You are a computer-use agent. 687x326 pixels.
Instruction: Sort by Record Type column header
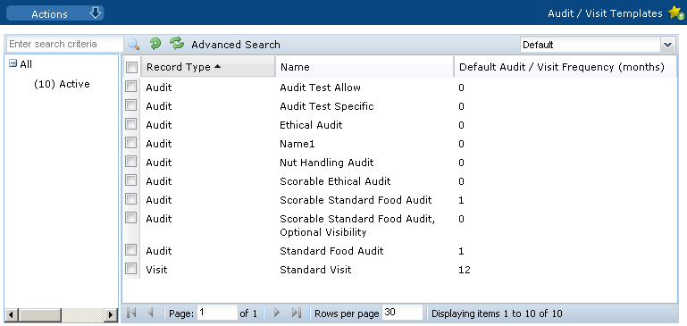(x=208, y=67)
